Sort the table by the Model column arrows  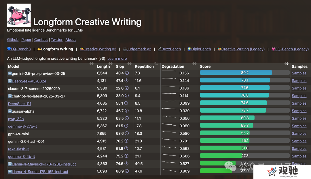tap(92, 63)
